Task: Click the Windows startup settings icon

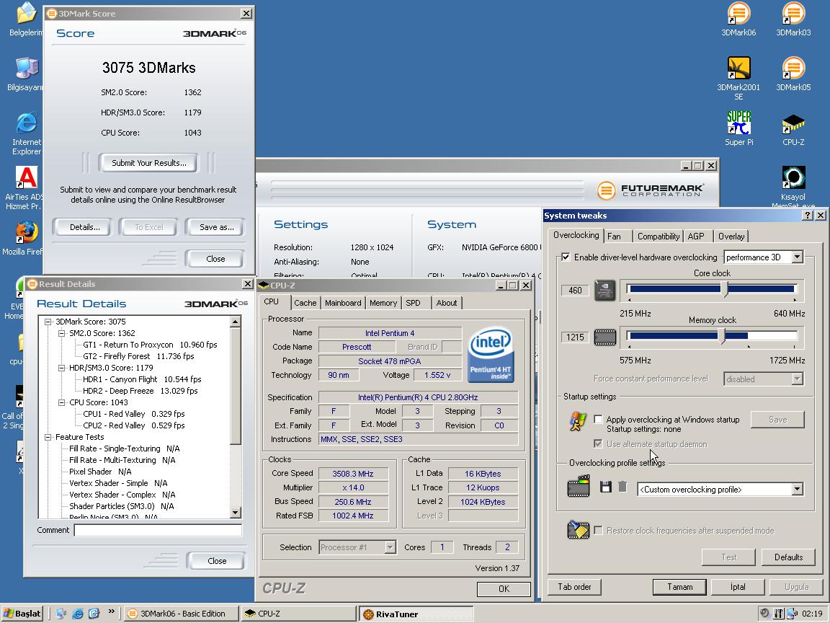Action: [x=578, y=421]
